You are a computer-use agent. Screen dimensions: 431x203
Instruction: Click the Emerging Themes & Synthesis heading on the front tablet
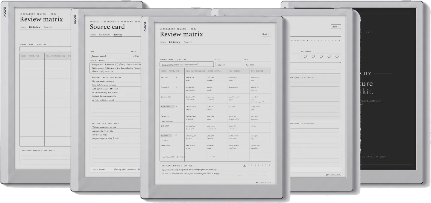click(178, 166)
